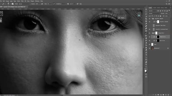Viewport: 172px width, 96px height.
Task: Click the Properties floating panel button
Action: coord(122,18)
